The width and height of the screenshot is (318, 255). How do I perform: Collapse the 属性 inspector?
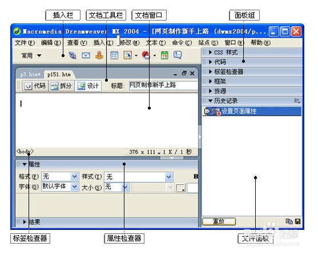pyautogui.click(x=25, y=164)
